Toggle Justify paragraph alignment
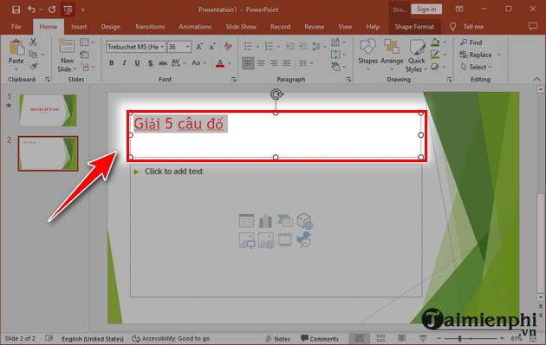The width and height of the screenshot is (546, 345). pyautogui.click(x=287, y=63)
